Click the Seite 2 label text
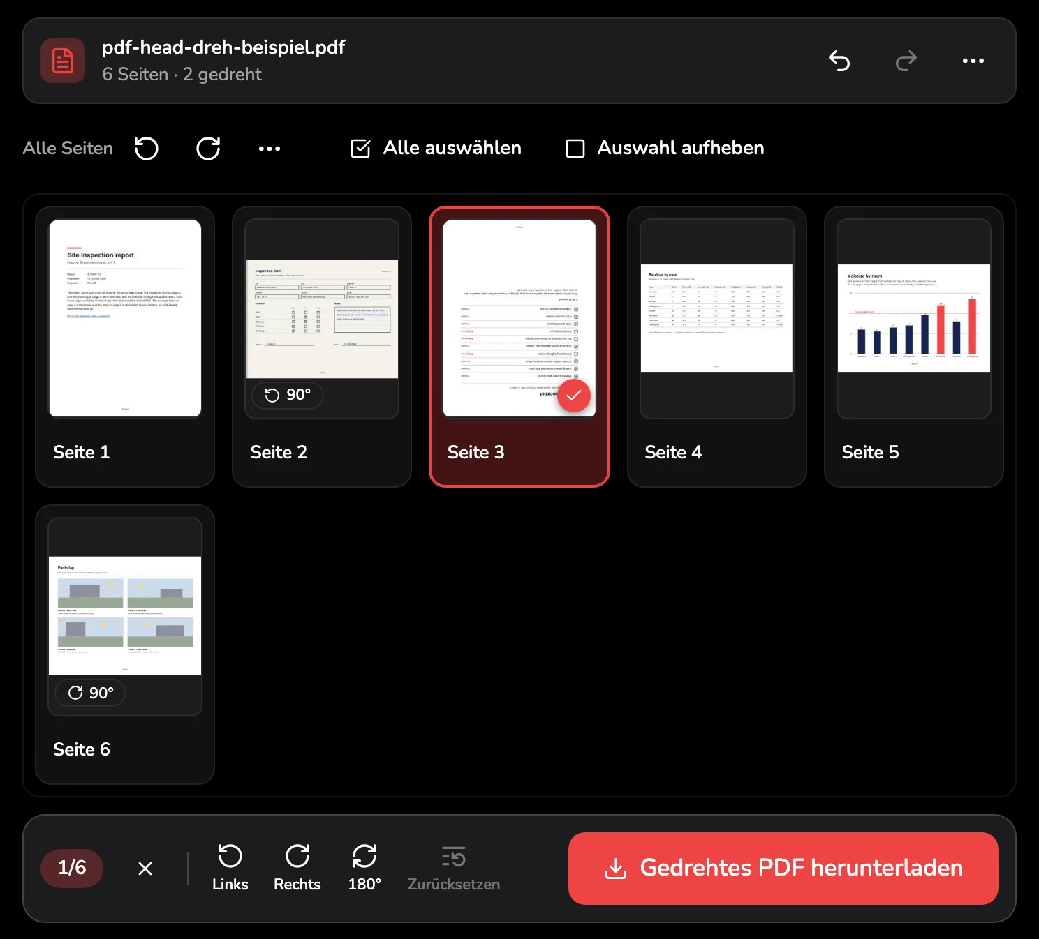 [279, 452]
